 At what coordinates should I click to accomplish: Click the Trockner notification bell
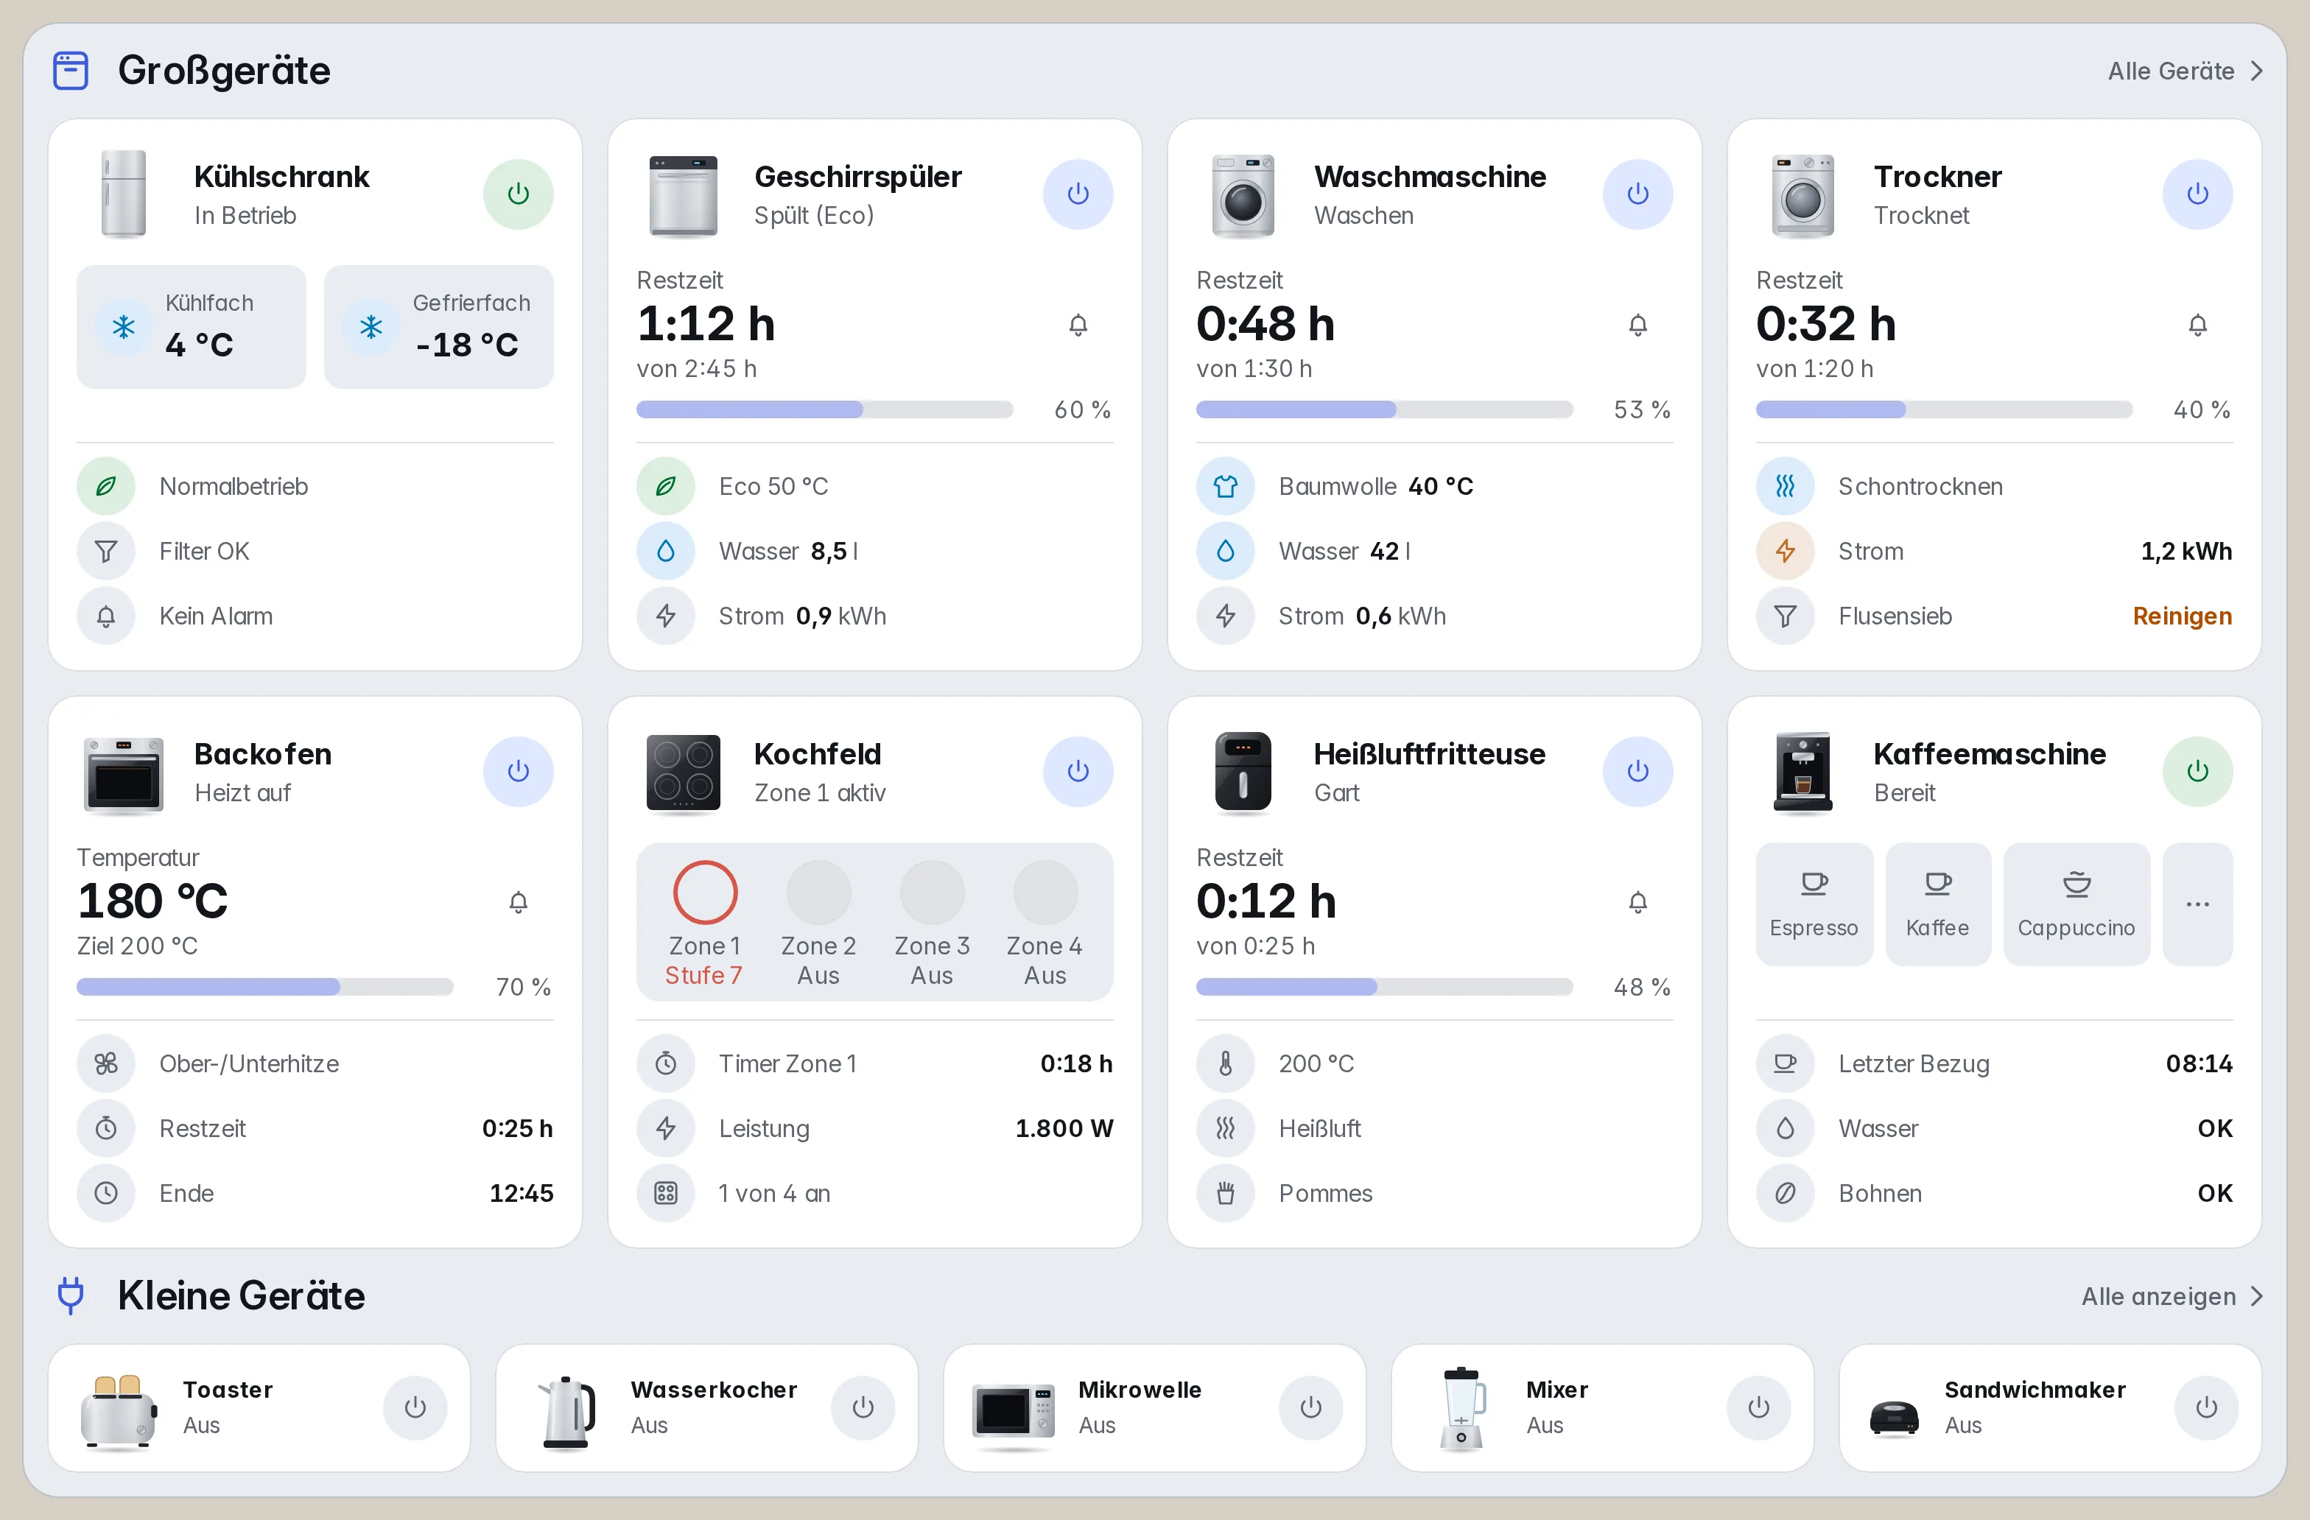[x=2197, y=326]
